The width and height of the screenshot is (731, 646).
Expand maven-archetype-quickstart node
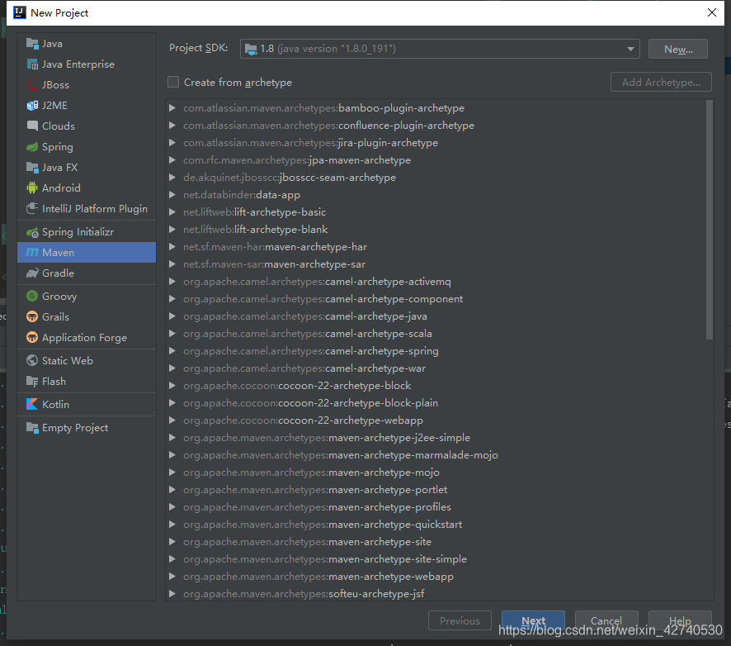click(172, 525)
